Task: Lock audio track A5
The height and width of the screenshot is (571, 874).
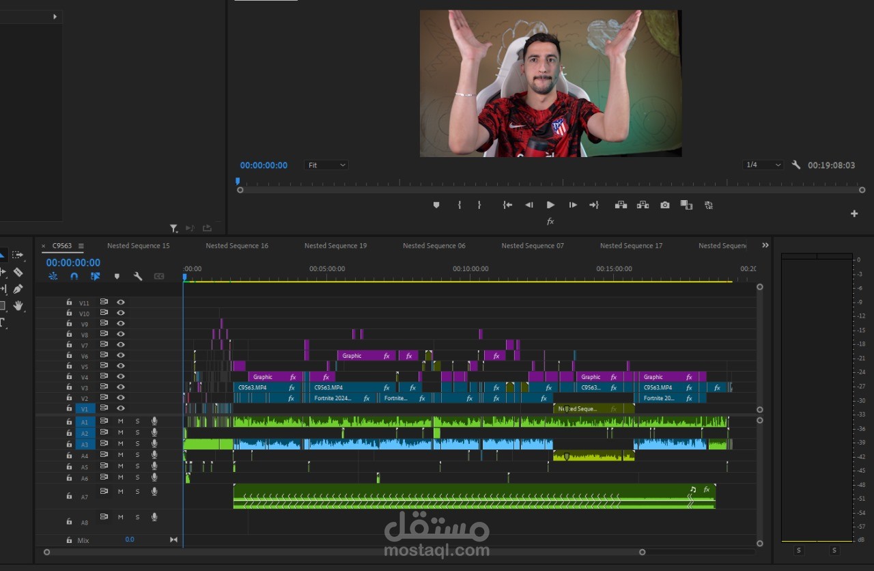Action: [69, 466]
